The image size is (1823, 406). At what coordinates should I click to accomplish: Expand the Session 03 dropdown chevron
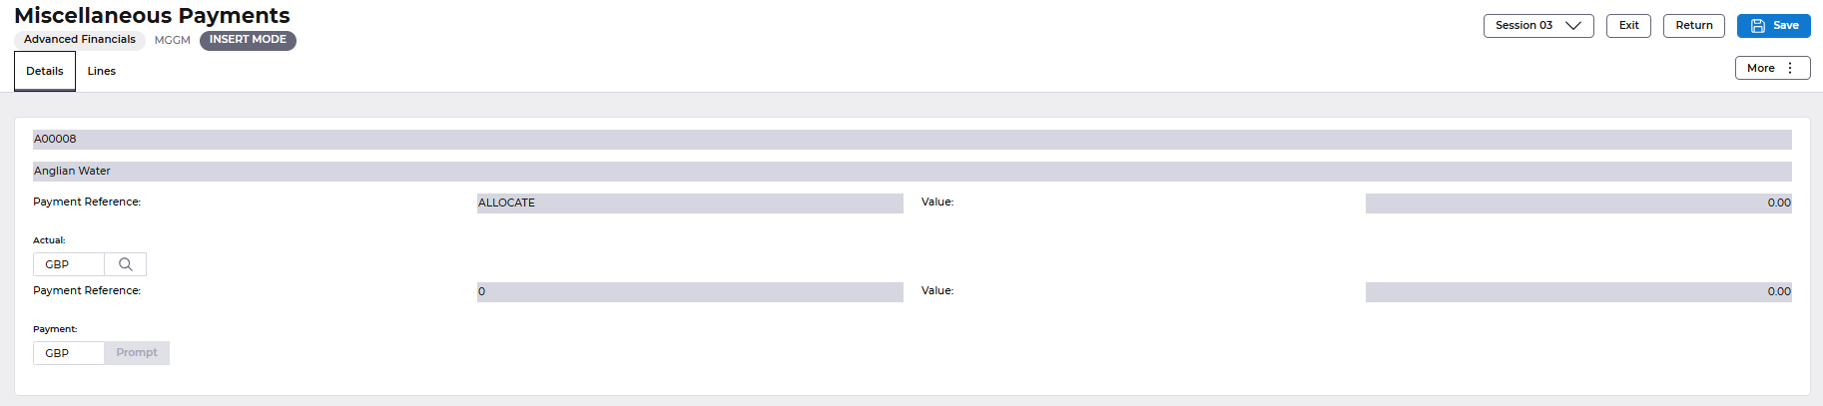click(1573, 26)
